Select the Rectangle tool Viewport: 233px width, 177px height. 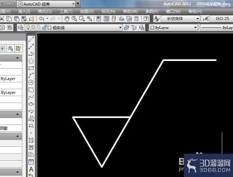(x=31, y=68)
